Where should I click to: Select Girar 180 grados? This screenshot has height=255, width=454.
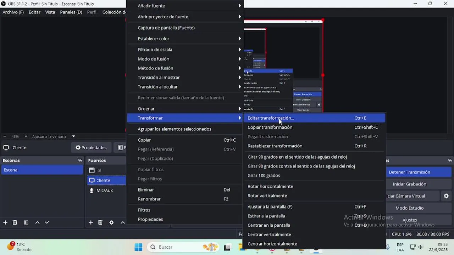coord(314,175)
